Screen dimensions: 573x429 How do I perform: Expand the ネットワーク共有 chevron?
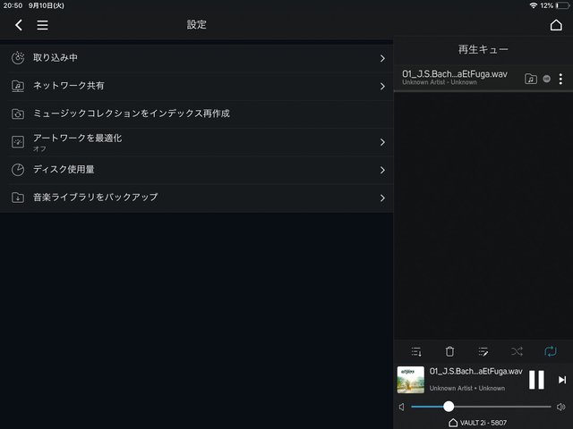[x=382, y=86]
